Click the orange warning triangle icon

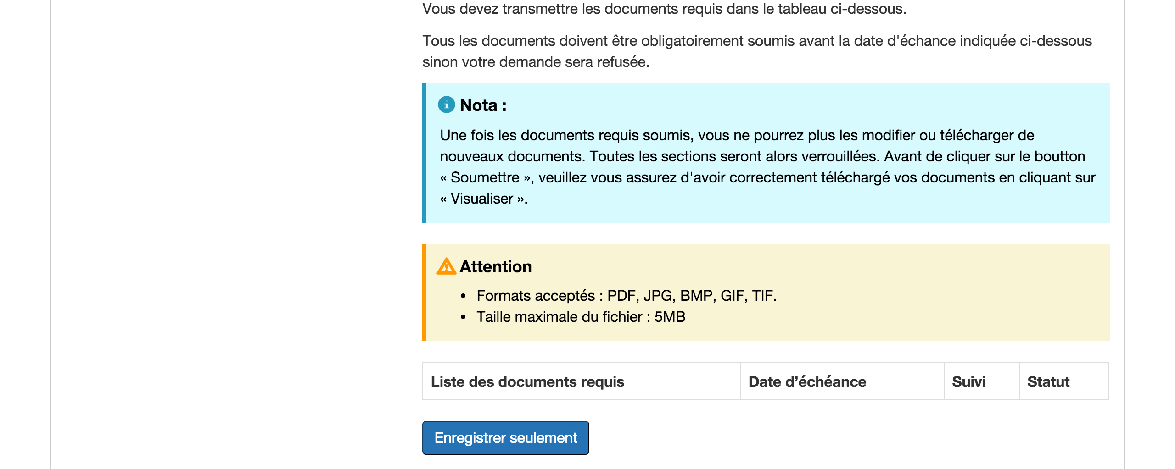(446, 266)
